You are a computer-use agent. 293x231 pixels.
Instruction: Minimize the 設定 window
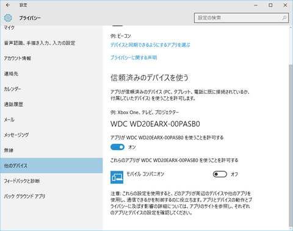(x=256, y=5)
